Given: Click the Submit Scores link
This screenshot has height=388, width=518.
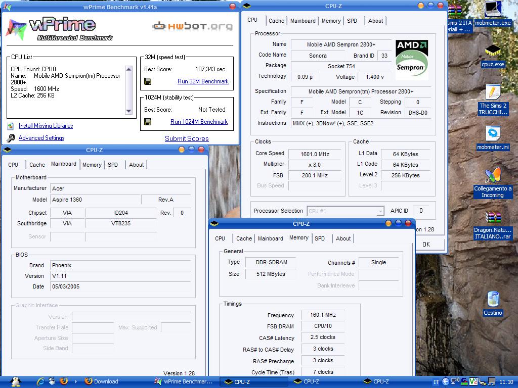Looking at the screenshot, I should (x=187, y=138).
